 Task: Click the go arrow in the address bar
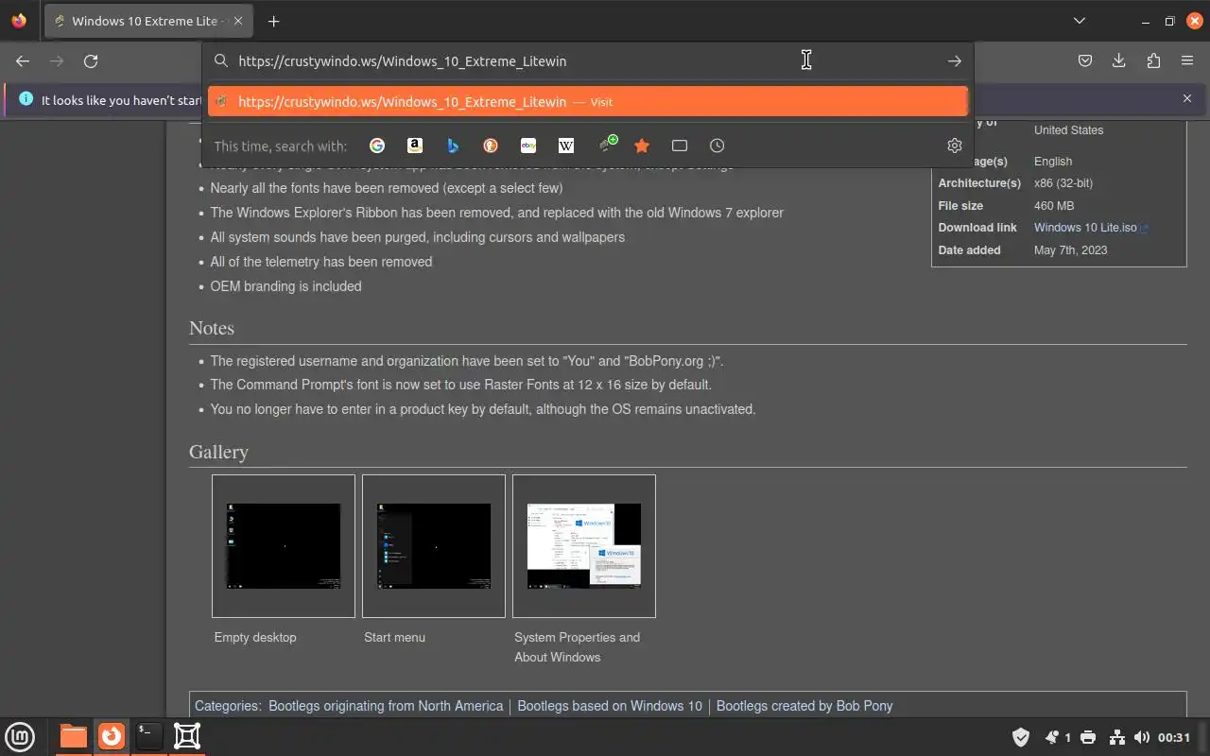(x=955, y=61)
